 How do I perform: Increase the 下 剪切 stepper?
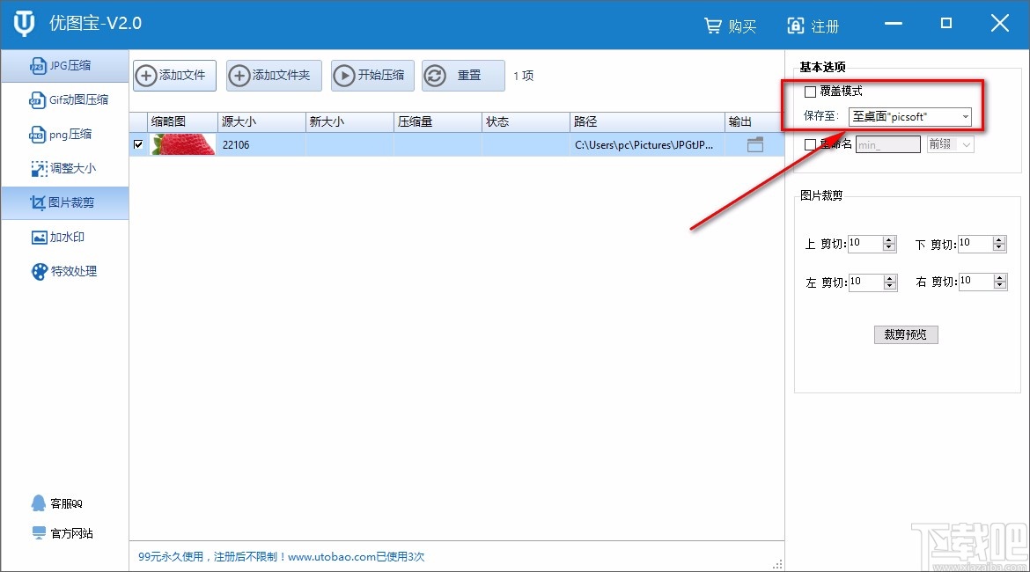1000,239
